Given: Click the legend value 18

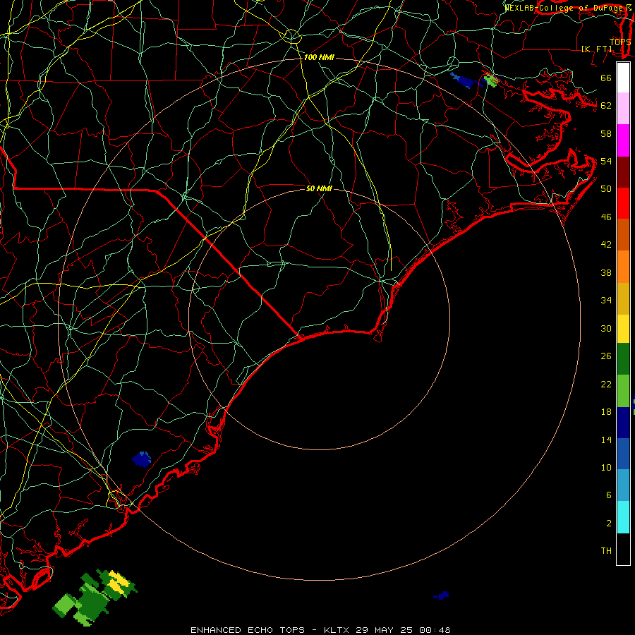Looking at the screenshot, I should (606, 412).
